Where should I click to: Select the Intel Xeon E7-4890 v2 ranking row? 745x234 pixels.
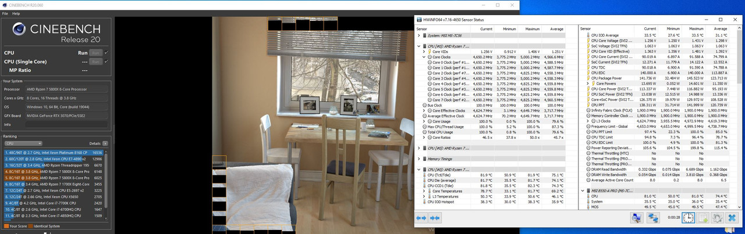coord(54,158)
